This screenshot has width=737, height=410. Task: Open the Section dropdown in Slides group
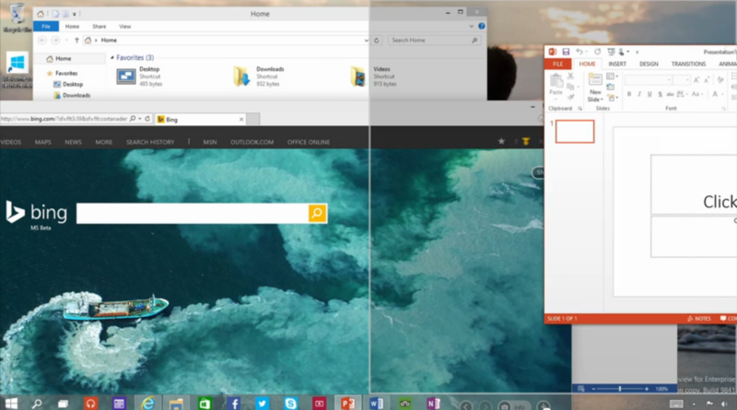point(613,98)
